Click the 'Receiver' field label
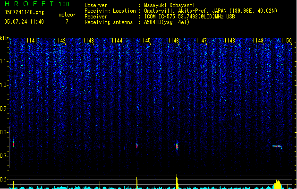The height and width of the screenshot is (189, 297). (96, 17)
